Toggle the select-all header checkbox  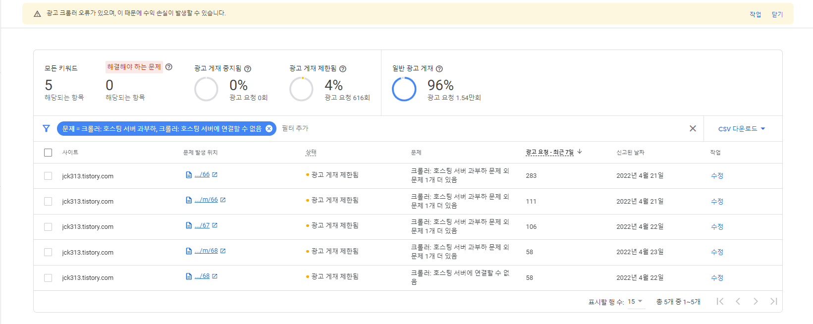click(48, 153)
